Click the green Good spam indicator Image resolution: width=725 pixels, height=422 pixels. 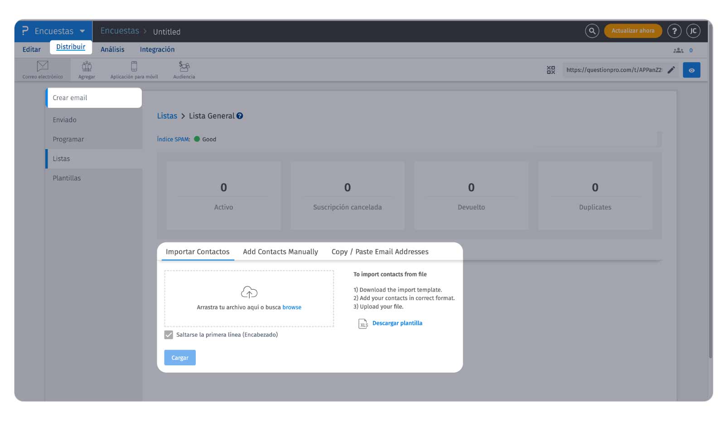(x=197, y=139)
